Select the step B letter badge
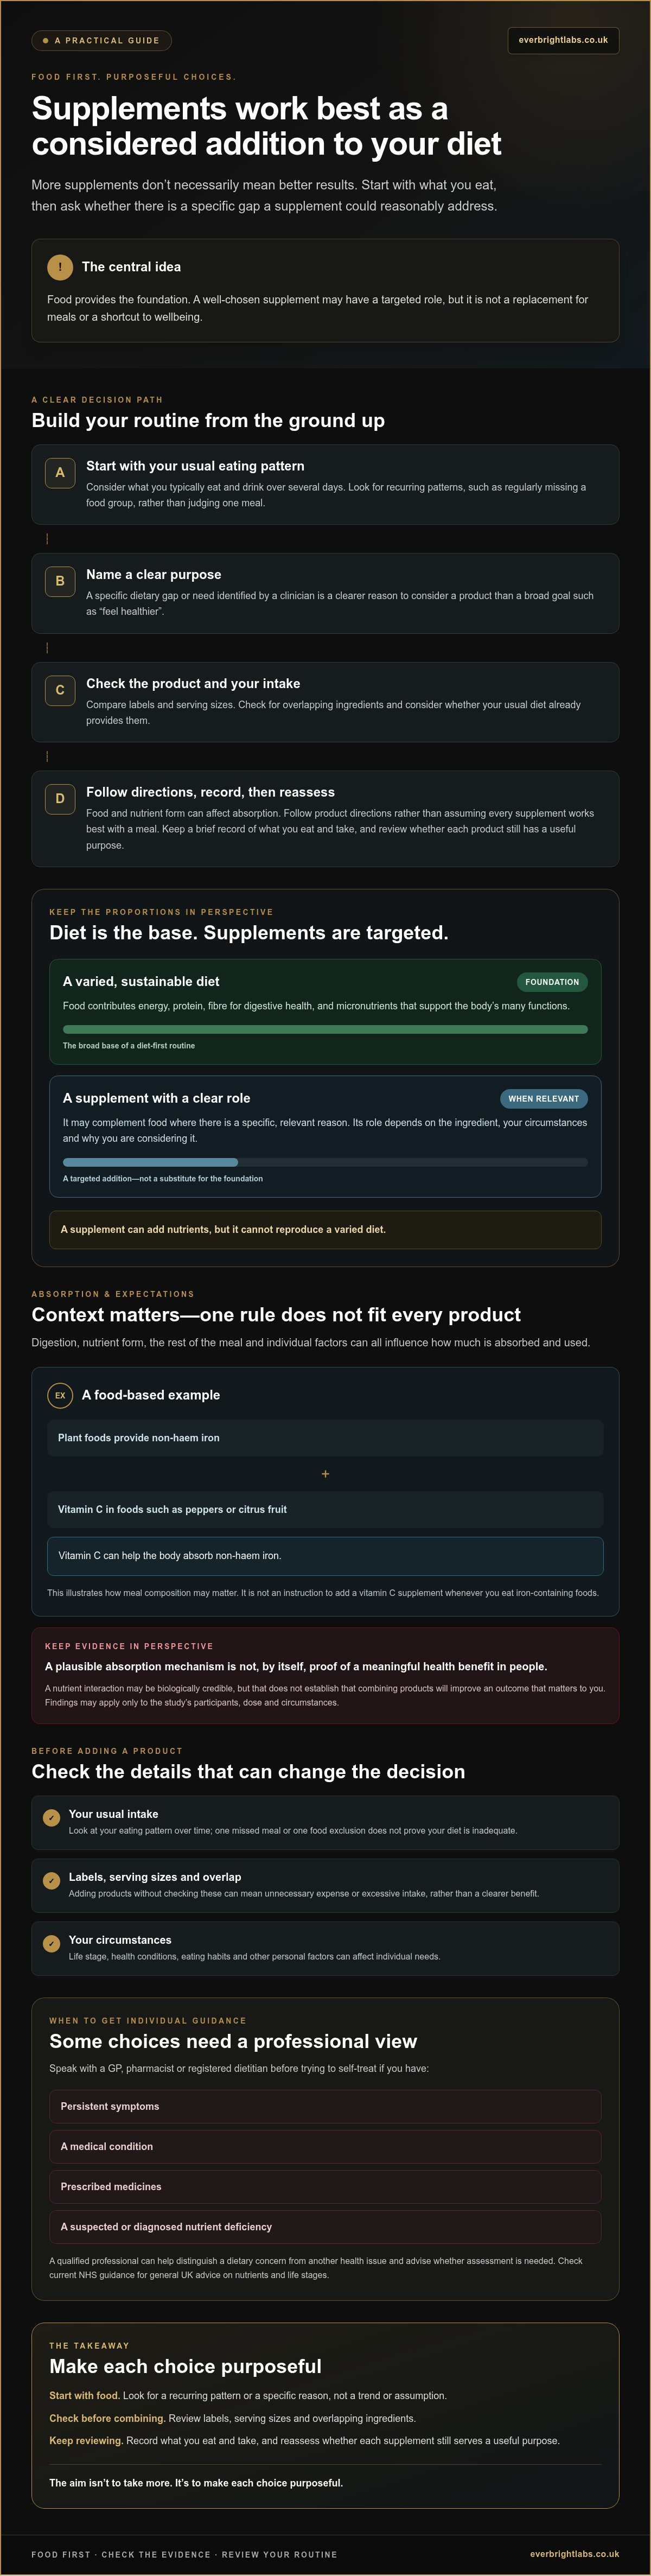This screenshot has width=651, height=2576. point(60,581)
